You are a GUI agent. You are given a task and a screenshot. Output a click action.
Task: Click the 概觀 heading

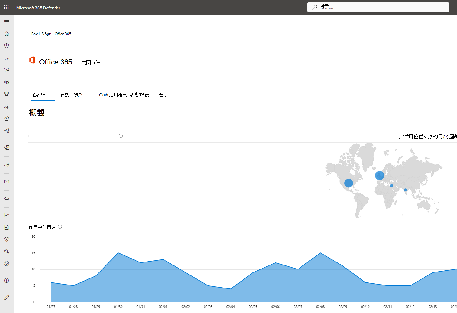click(37, 113)
